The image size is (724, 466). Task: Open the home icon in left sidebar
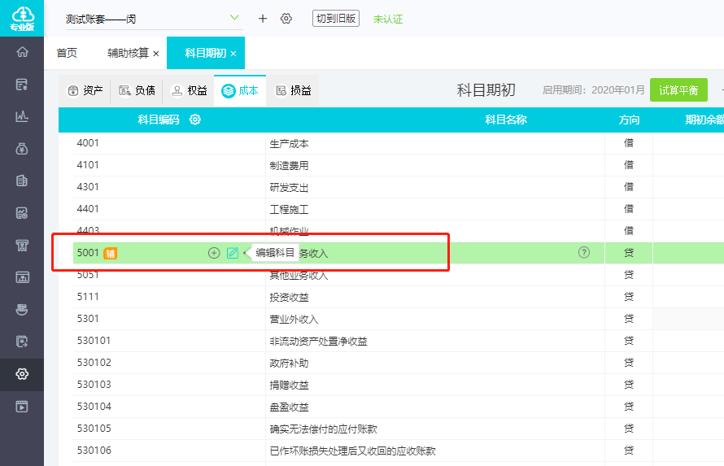point(22,52)
